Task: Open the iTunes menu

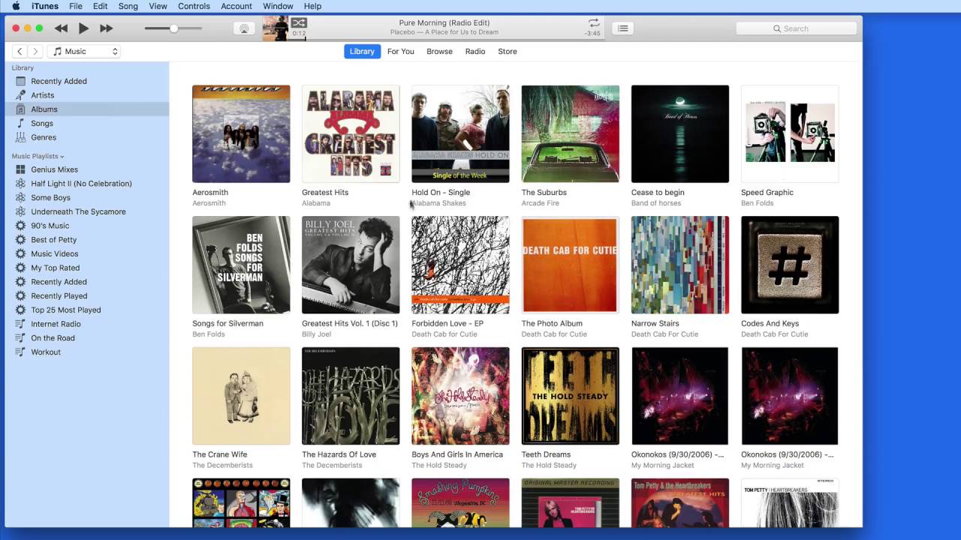Action: (45, 6)
